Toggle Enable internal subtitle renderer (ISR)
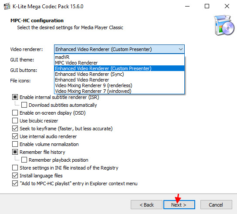This screenshot has height=214, width=237. coord(15,97)
